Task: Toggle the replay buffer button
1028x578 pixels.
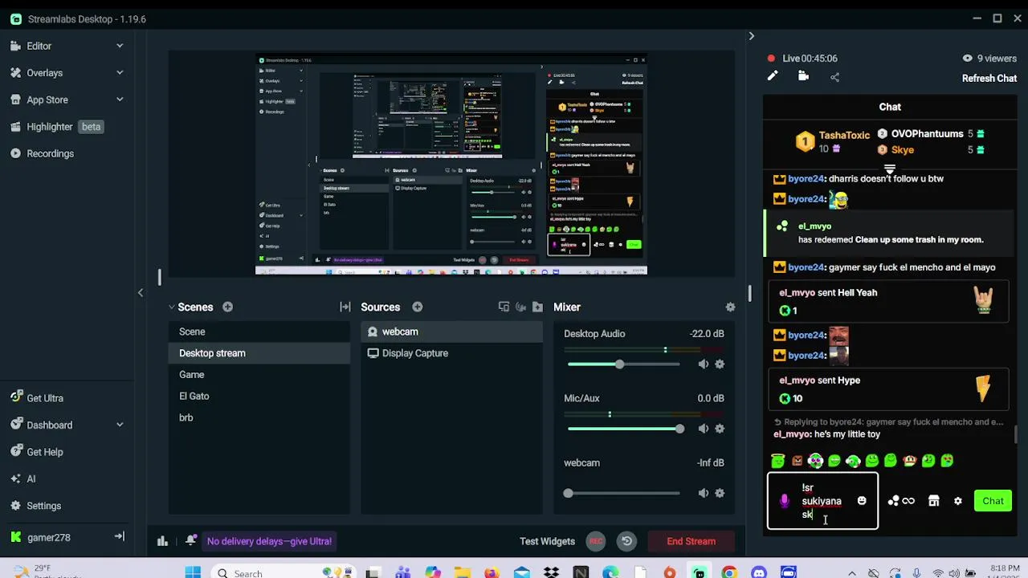Action: point(626,541)
